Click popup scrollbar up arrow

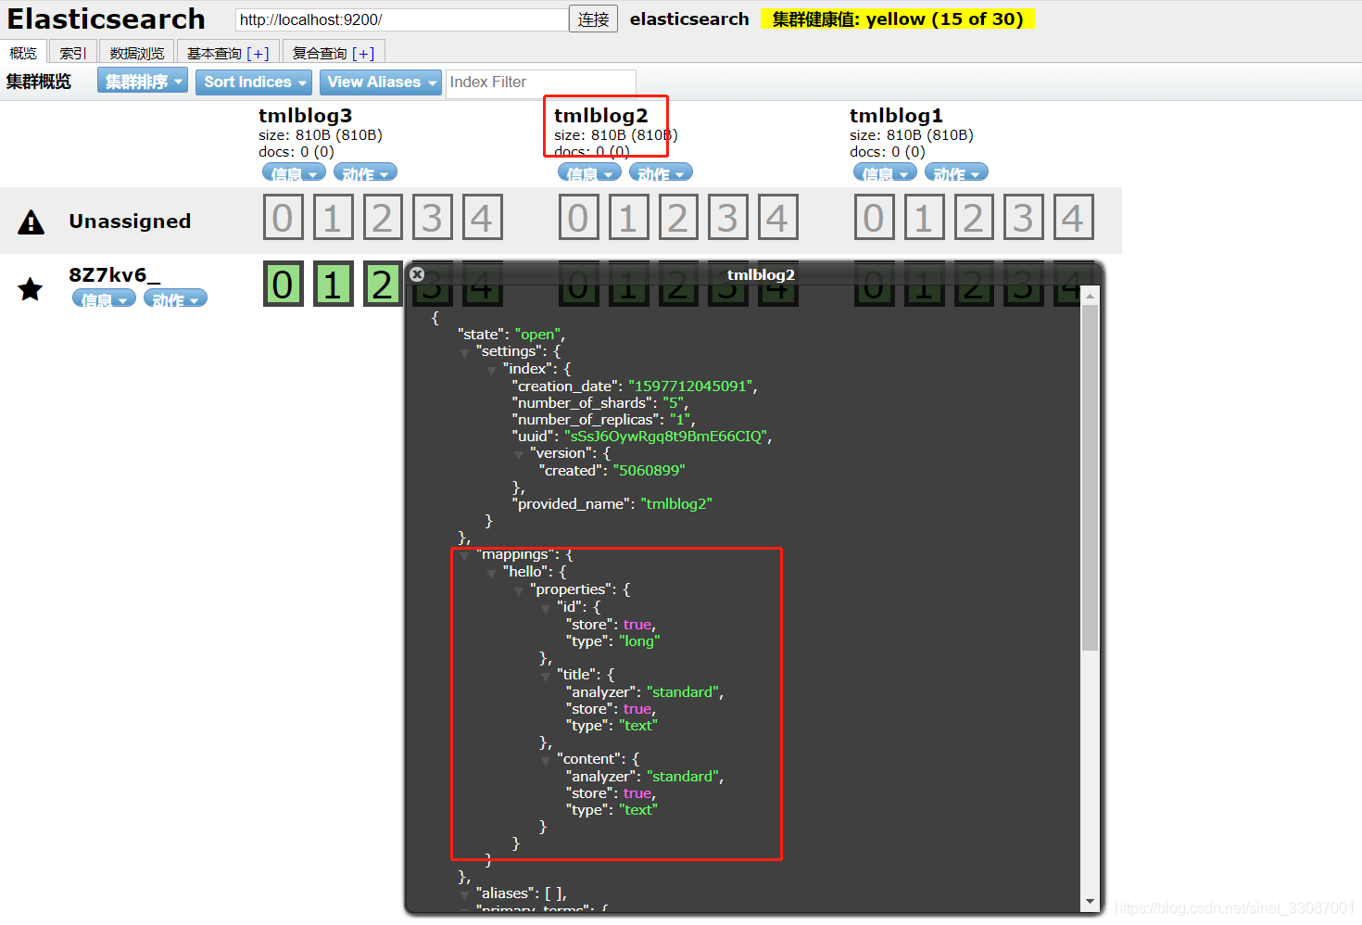point(1090,297)
